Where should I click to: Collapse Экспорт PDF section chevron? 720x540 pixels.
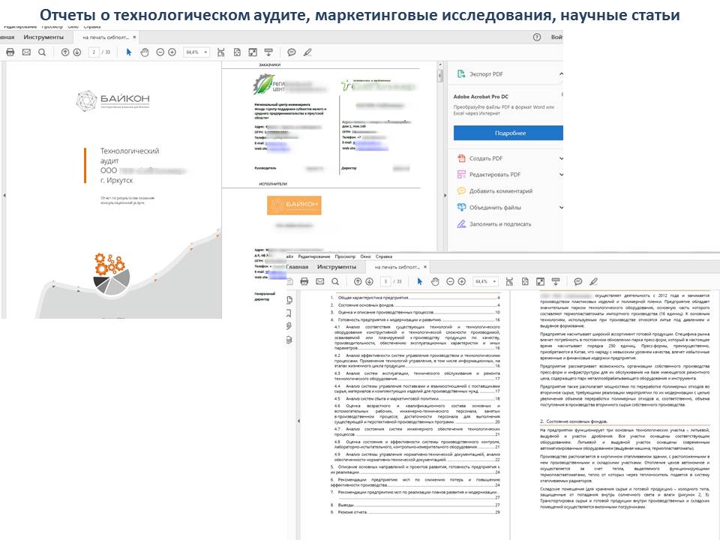click(x=561, y=74)
